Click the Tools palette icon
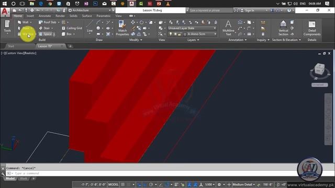Screen dimensions: 335x188 tap(7, 27)
